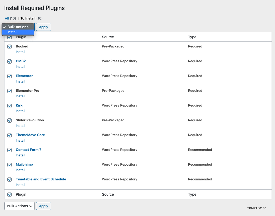Click the Source column label in footer
Screen dimensions: 275x216
coord(108,194)
